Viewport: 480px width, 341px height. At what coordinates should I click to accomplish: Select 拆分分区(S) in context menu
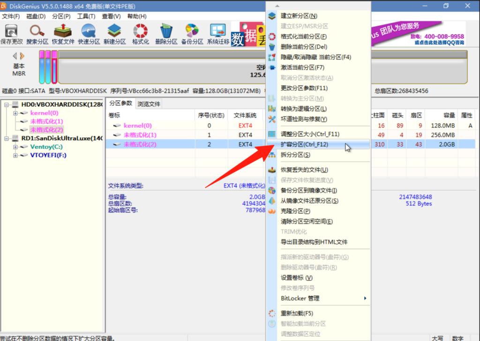pyautogui.click(x=295, y=155)
